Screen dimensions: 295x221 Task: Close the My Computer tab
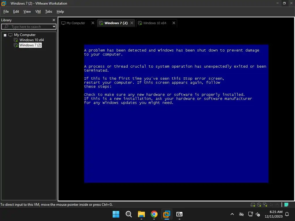[93, 23]
